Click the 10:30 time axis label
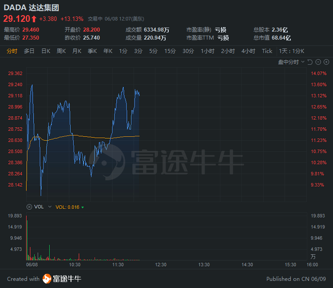This screenshot has width=333, height=288. click(75, 264)
